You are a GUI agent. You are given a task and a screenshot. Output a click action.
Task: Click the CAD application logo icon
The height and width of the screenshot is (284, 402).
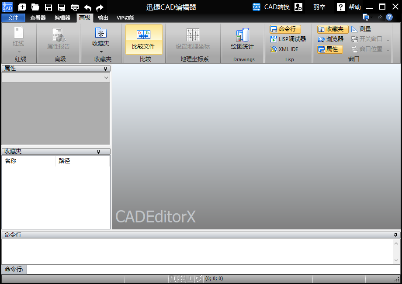(7, 7)
